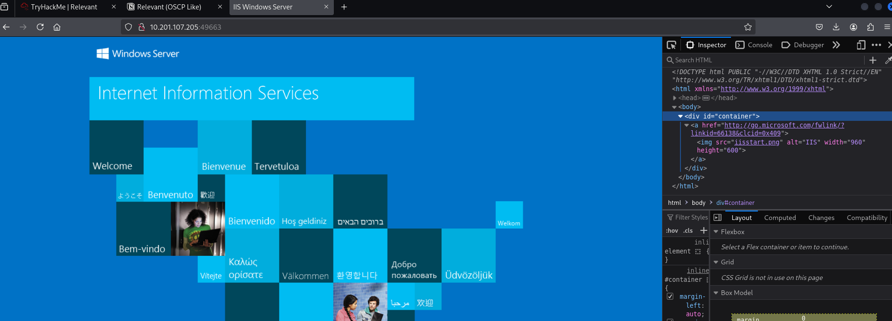Viewport: 892px width, 321px height.
Task: Open the Computed styles tab
Action: pos(780,218)
